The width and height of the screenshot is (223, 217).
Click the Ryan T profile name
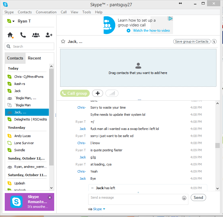click(24, 21)
